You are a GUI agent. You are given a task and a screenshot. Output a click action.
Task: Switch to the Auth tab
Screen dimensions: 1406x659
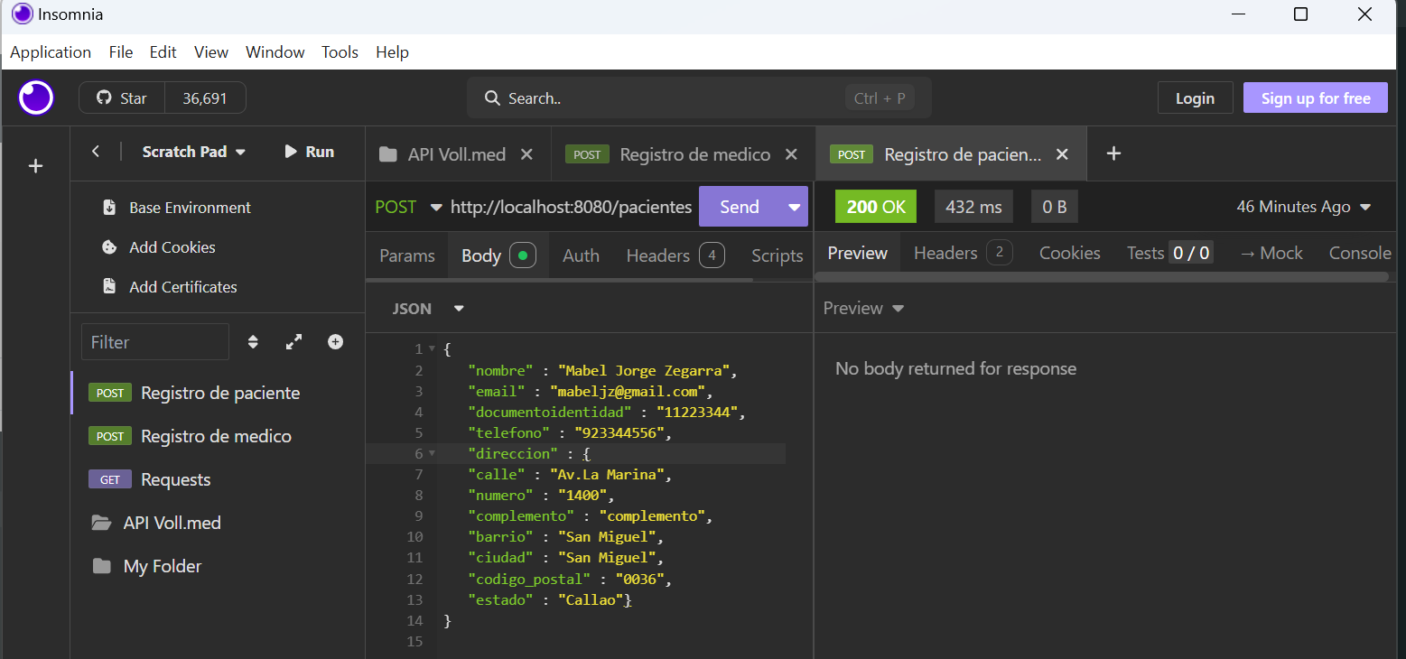coord(581,255)
